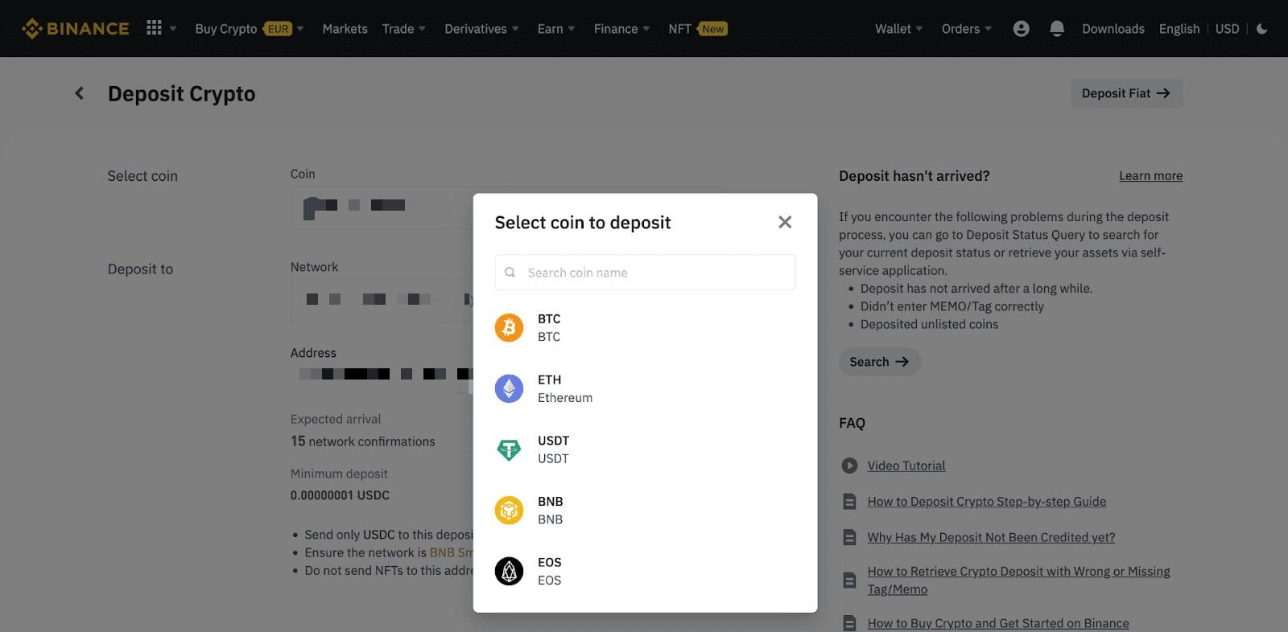Viewport: 1288px width, 632px height.
Task: Click the blurred deposit address text
Action: tap(385, 374)
